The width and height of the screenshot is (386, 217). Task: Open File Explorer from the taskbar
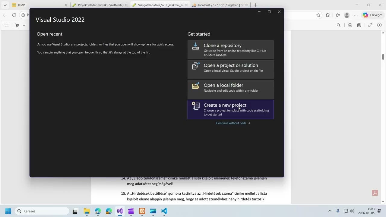87,211
